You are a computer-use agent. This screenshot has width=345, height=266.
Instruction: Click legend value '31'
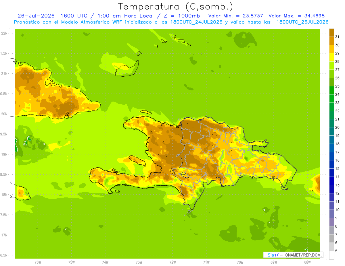(x=338, y=37)
